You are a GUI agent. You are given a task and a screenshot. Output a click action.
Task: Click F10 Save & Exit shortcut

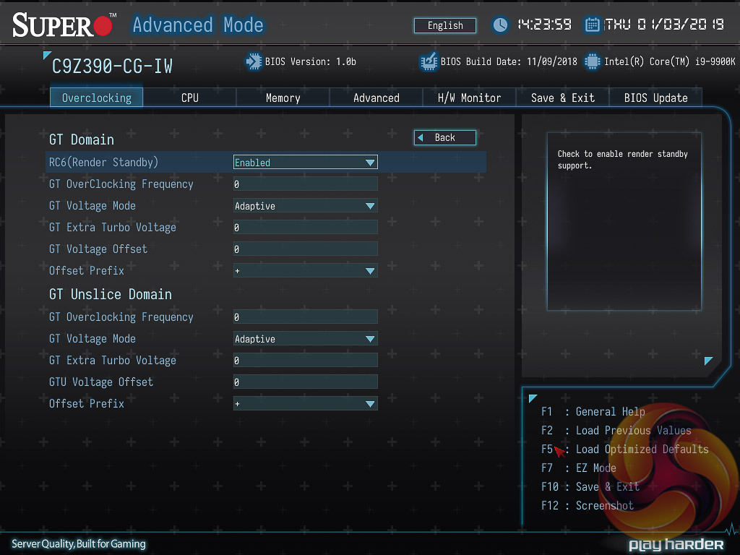point(590,487)
